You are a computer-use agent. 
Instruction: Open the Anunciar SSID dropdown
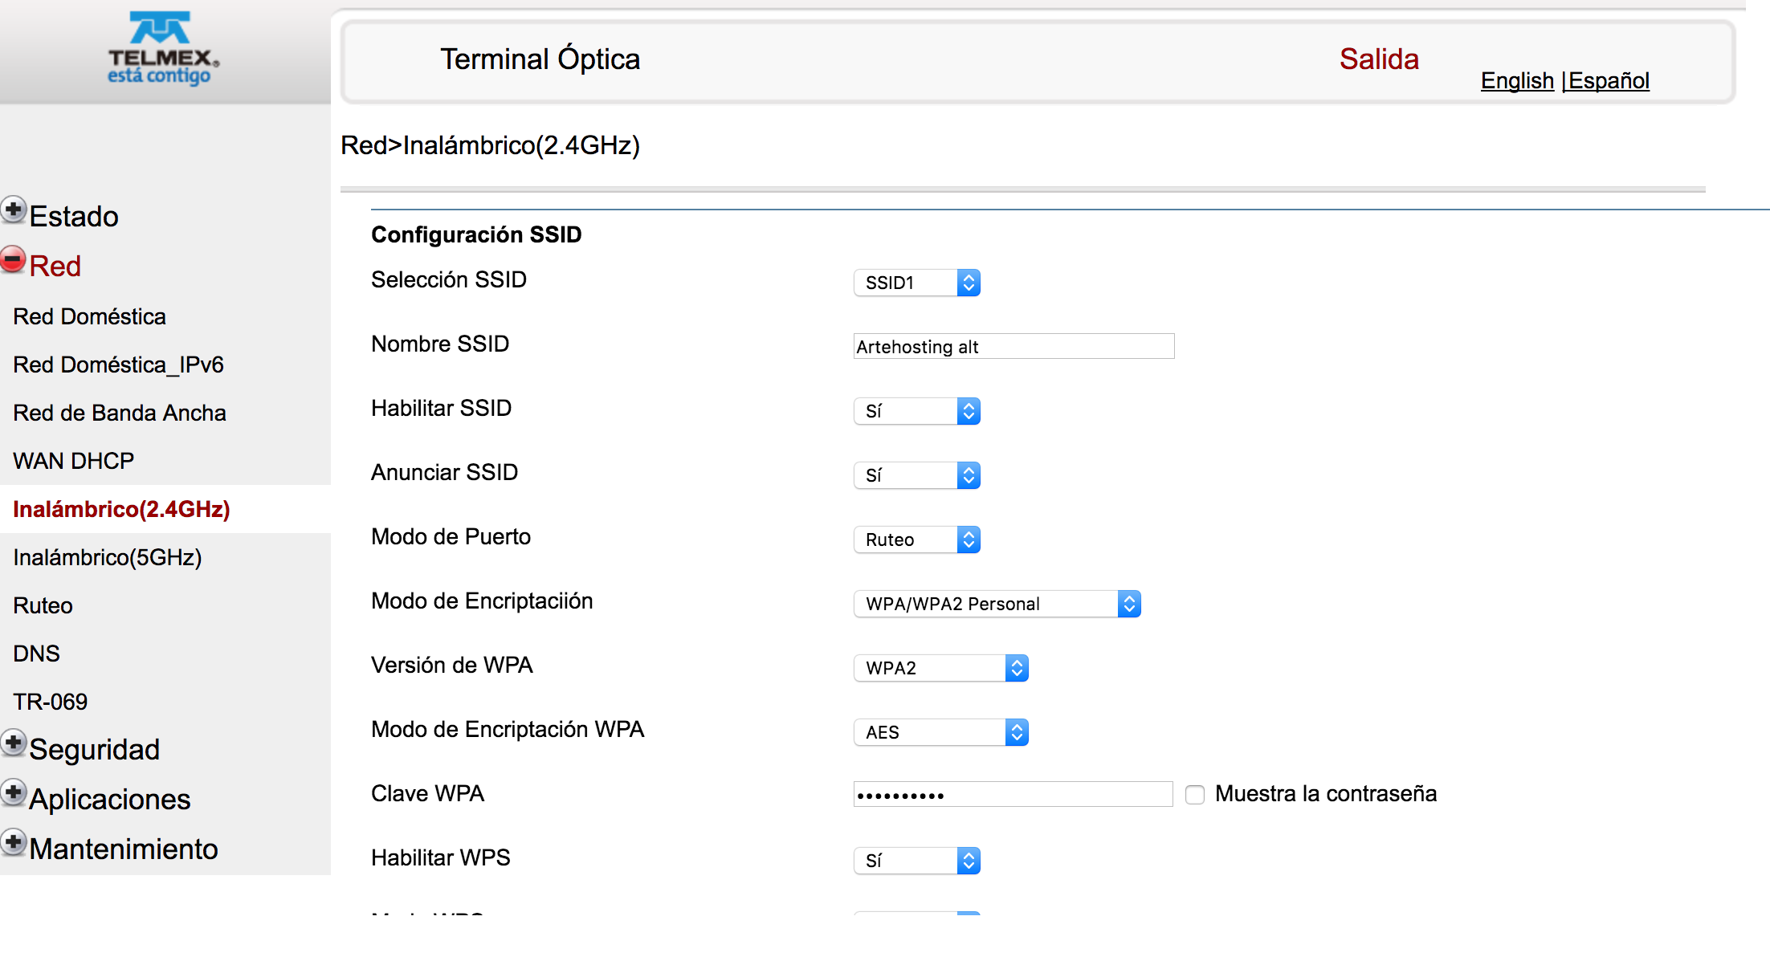point(916,475)
